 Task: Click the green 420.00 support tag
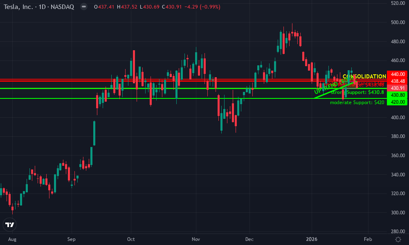pos(398,102)
